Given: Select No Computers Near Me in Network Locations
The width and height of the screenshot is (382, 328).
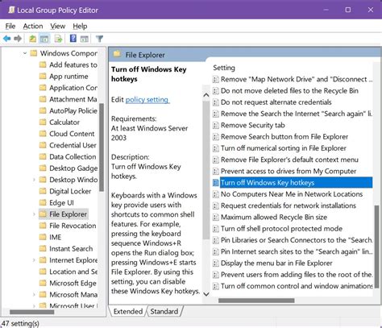Looking at the screenshot, I should click(x=292, y=194).
